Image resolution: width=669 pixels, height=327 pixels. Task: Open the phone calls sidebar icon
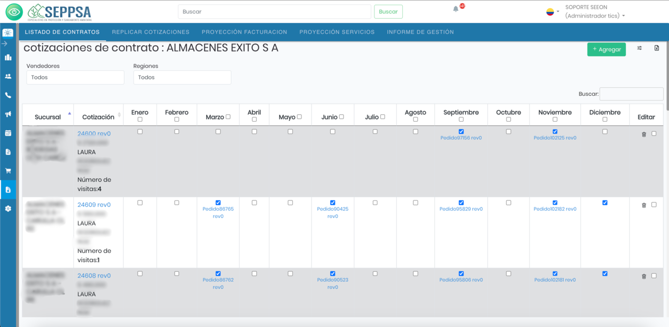(8, 95)
